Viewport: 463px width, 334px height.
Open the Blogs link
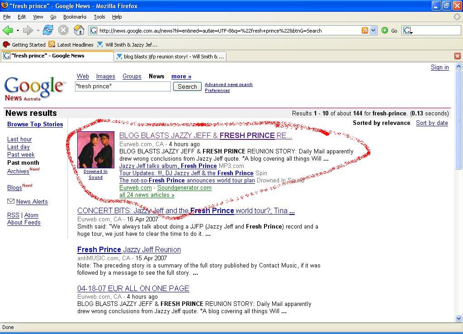coord(14,188)
